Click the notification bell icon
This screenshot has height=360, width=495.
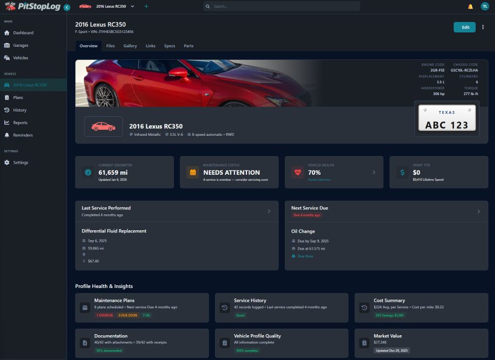pyautogui.click(x=470, y=7)
